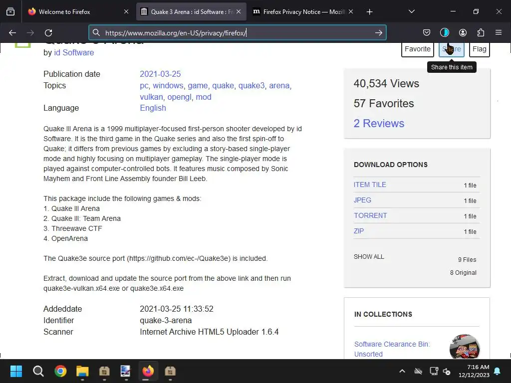Click the 9 Files text

467,259
